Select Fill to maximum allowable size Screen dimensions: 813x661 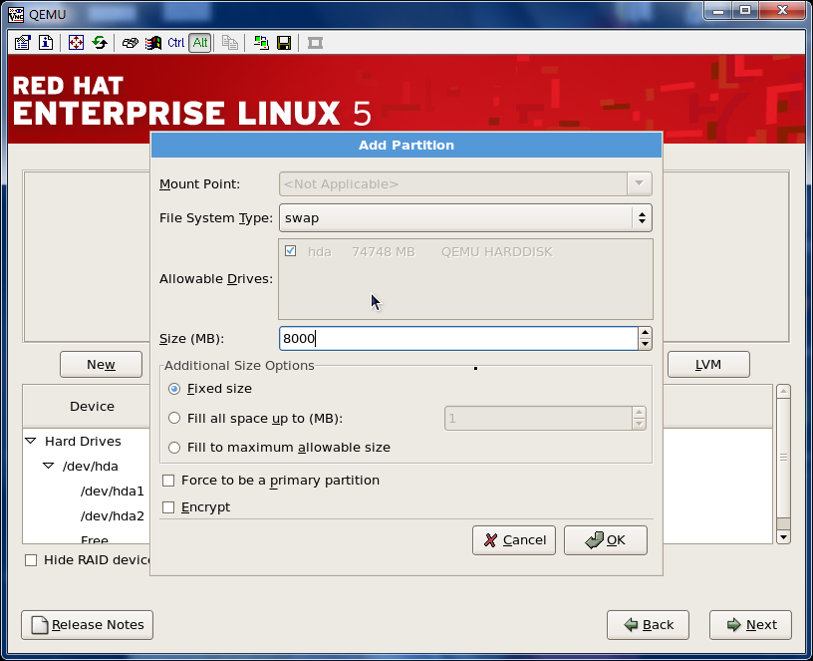click(174, 448)
